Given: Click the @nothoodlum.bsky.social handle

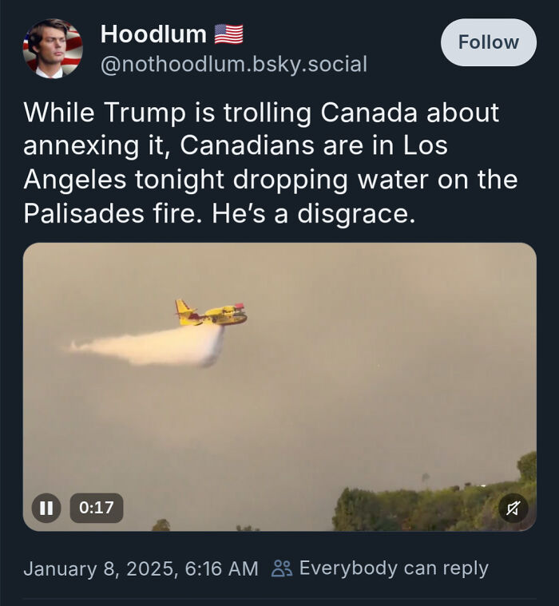Looking at the screenshot, I should pos(234,64).
